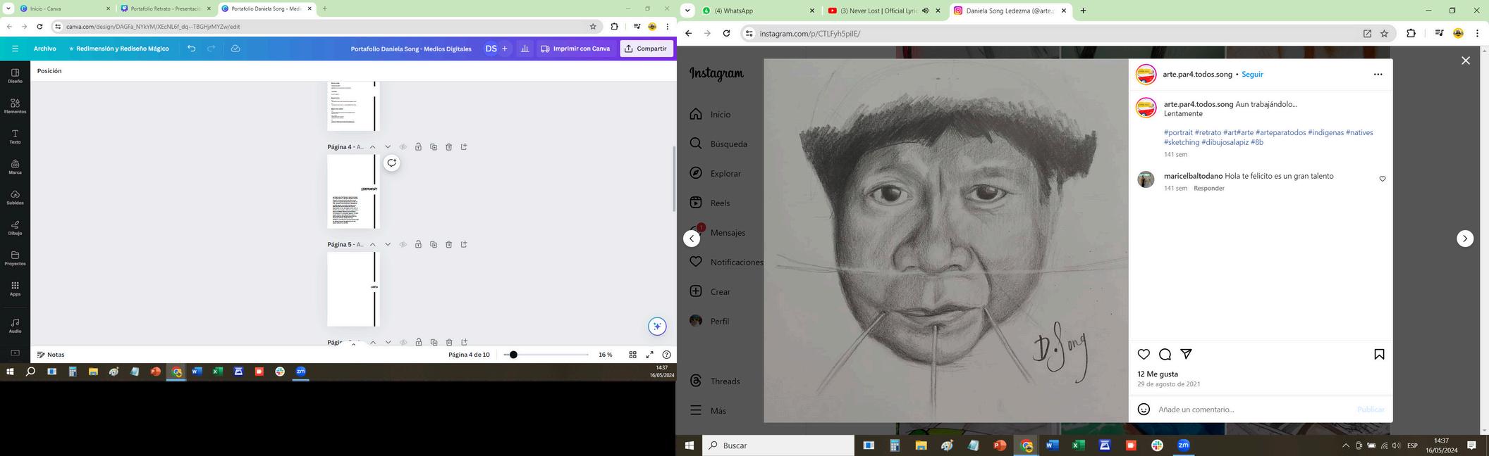
Task: Open the emoji picker for comment
Action: 1144,409
